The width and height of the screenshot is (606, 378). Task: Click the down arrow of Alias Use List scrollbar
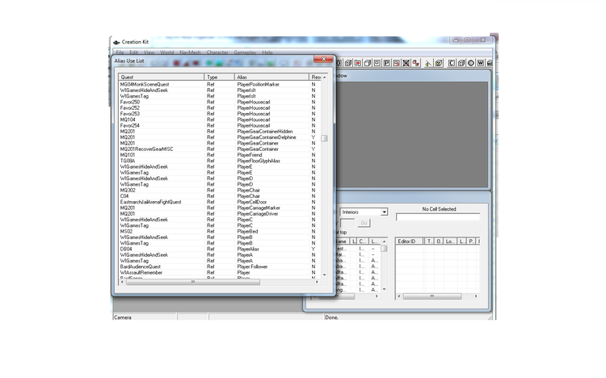[324, 275]
